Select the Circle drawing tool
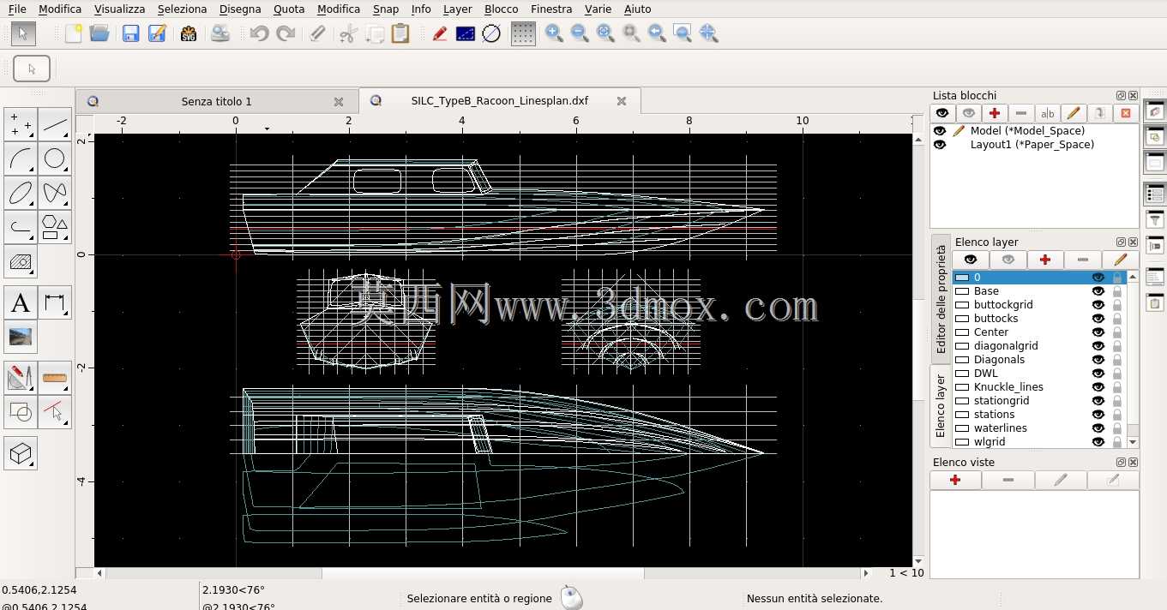 (x=55, y=158)
